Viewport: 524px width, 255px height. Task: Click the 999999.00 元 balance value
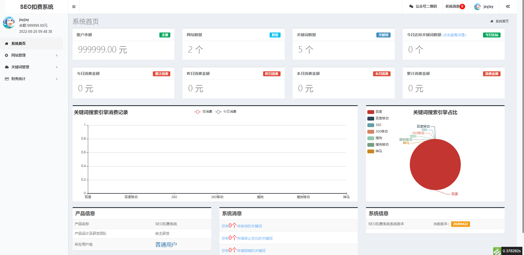point(103,49)
